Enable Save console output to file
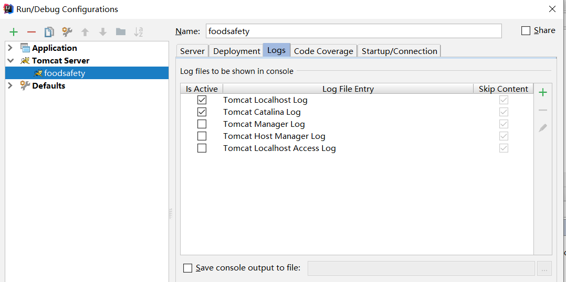The image size is (566, 282). pyautogui.click(x=188, y=268)
